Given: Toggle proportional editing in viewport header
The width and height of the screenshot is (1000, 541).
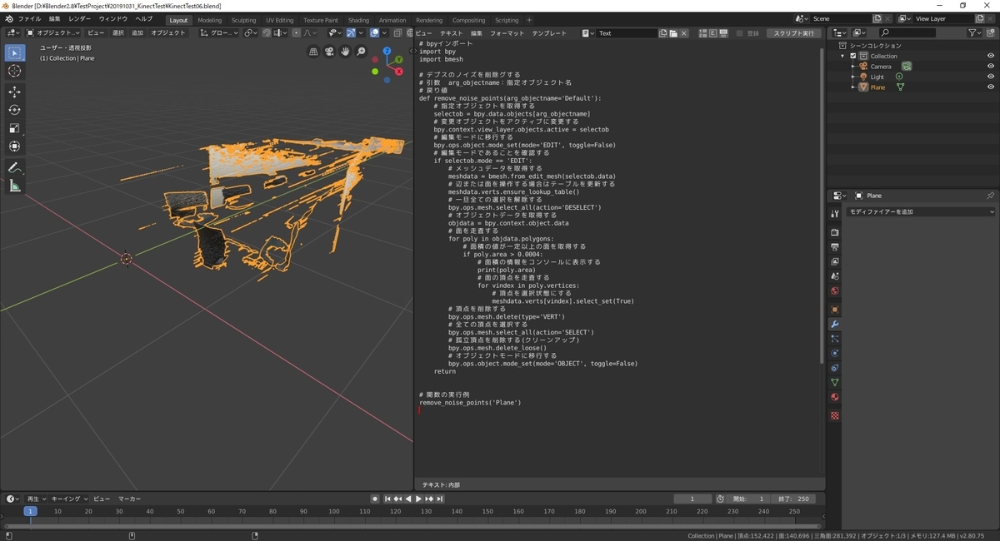Looking at the screenshot, I should click(x=297, y=33).
